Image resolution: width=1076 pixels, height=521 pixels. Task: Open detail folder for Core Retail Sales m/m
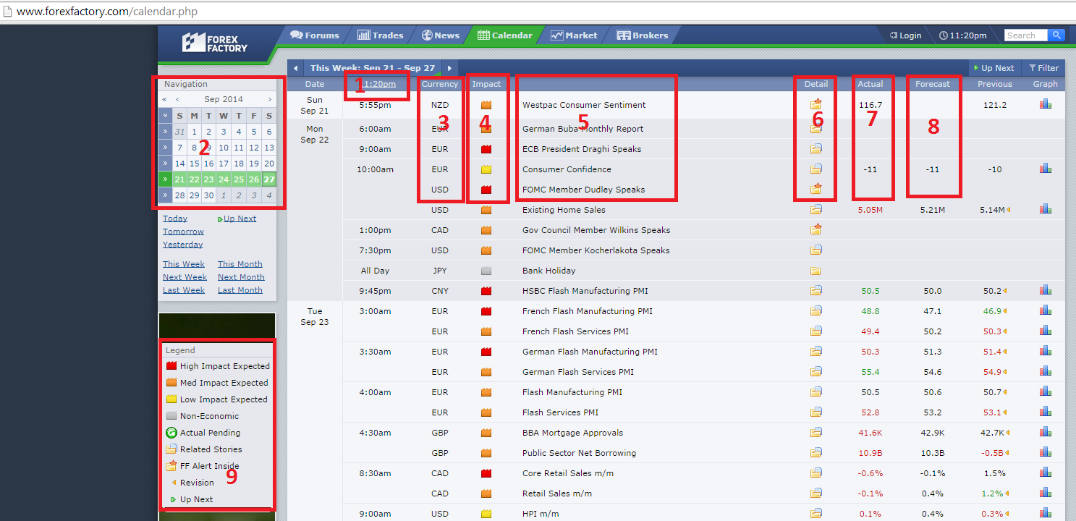816,473
